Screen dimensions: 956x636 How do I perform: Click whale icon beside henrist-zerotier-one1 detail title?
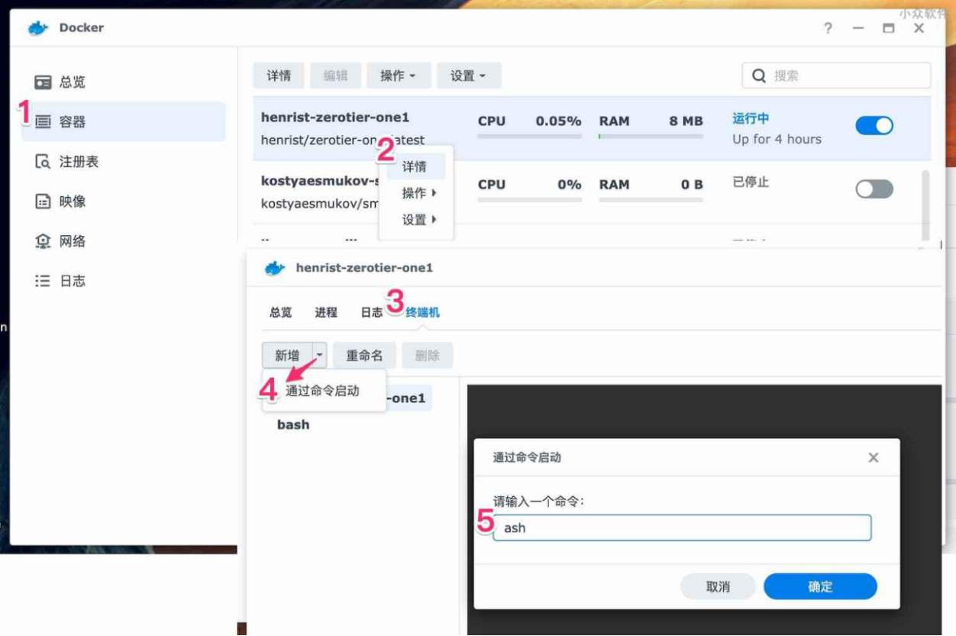[275, 268]
